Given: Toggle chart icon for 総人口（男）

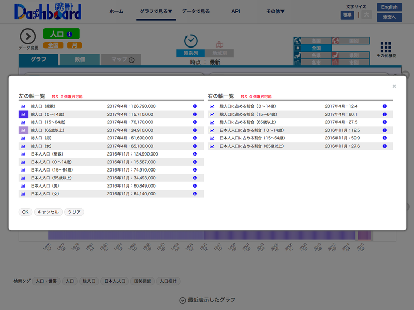Looking at the screenshot, I should [23, 138].
